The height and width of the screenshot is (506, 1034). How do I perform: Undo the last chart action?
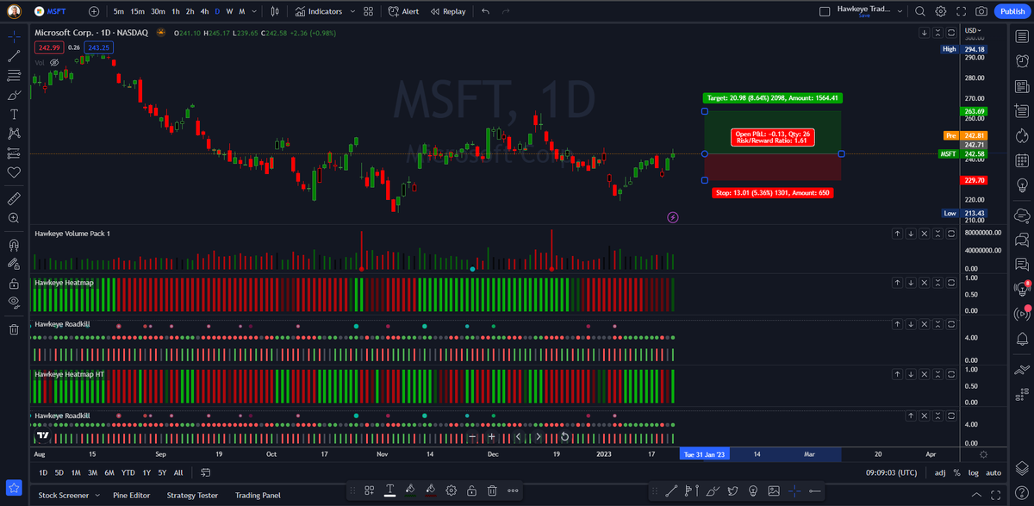tap(486, 11)
